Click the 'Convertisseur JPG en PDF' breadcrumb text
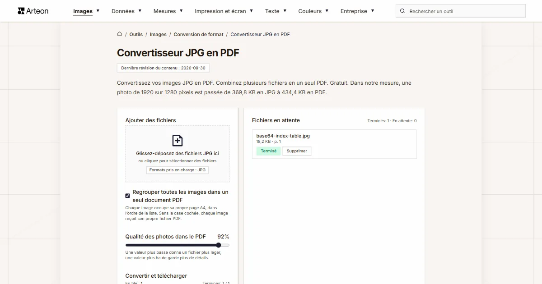Screen dimensions: 542x284 tap(260, 34)
